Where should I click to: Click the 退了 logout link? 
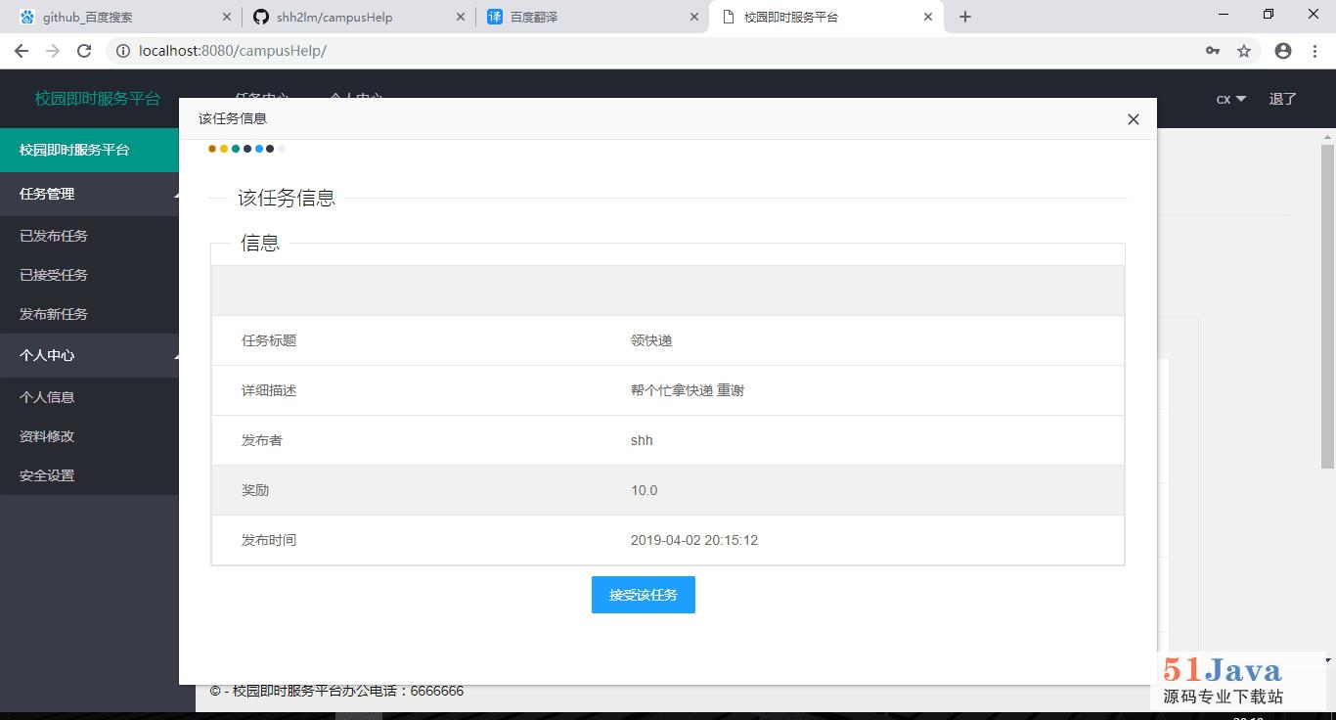coord(1282,99)
